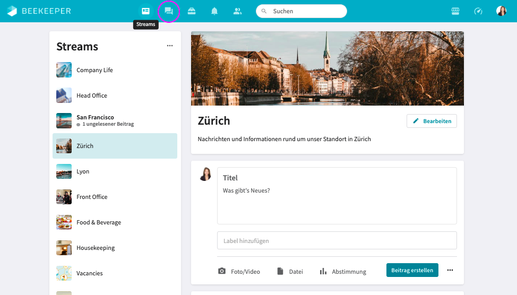This screenshot has width=517, height=295.
Task: Click the Beekeeper logo
Action: pos(39,11)
